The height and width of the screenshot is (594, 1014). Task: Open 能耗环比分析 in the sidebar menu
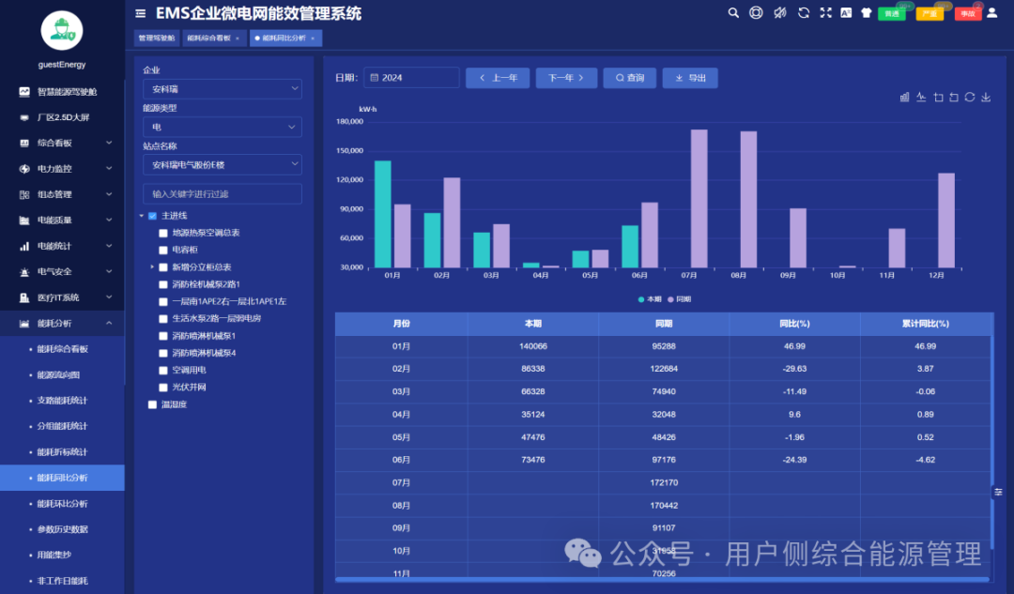(x=62, y=504)
